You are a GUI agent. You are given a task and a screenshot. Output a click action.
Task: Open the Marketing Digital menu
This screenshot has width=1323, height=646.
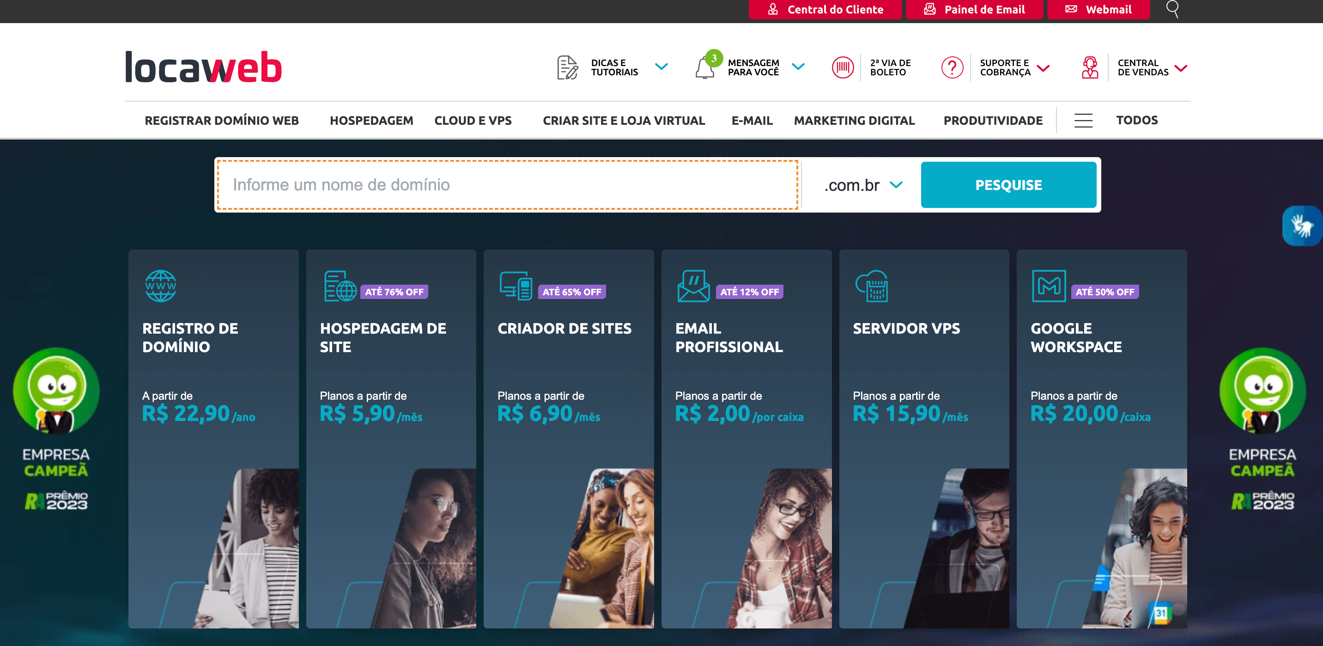click(x=854, y=120)
